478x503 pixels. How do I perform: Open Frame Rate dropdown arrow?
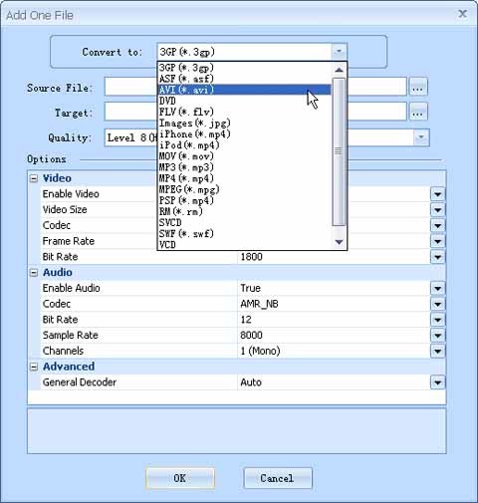437,241
